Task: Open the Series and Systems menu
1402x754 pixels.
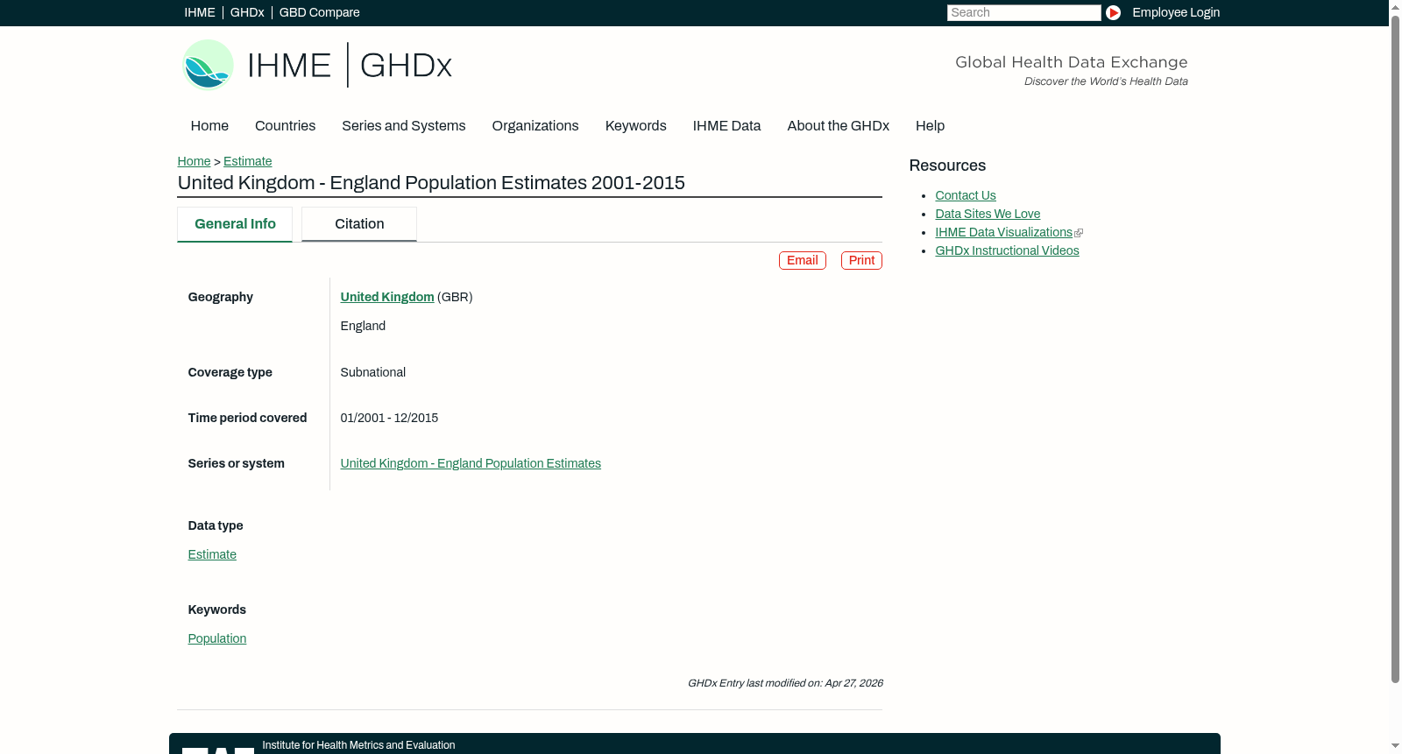Action: pos(404,126)
